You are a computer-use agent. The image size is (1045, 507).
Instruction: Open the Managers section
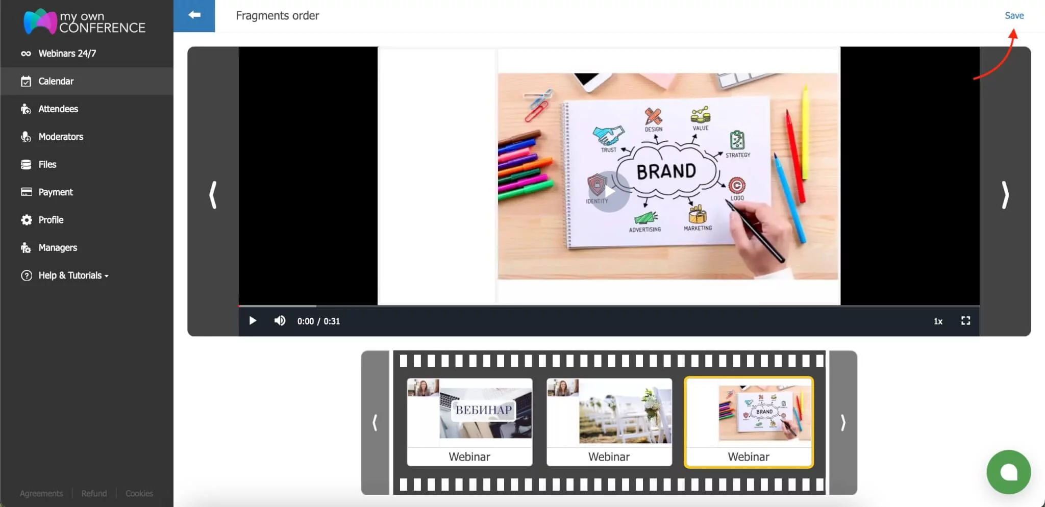[x=57, y=247]
